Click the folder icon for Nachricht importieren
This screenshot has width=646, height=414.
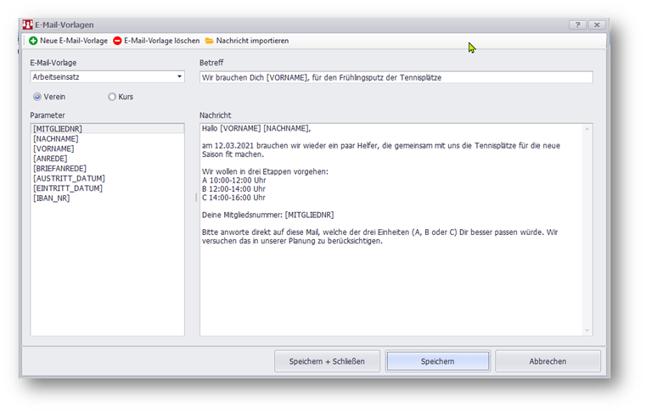209,41
